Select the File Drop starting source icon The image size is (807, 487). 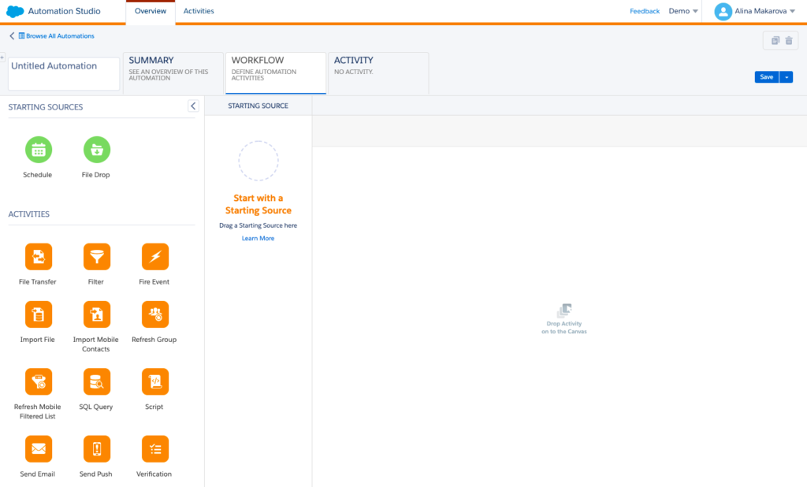pos(96,149)
